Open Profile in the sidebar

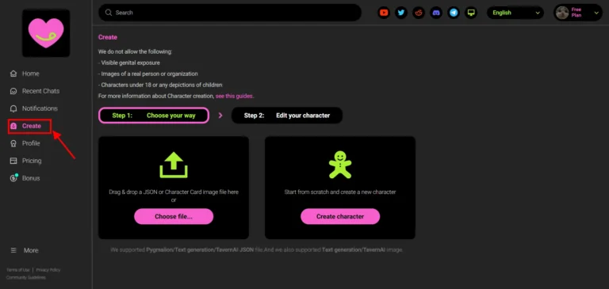coord(31,143)
